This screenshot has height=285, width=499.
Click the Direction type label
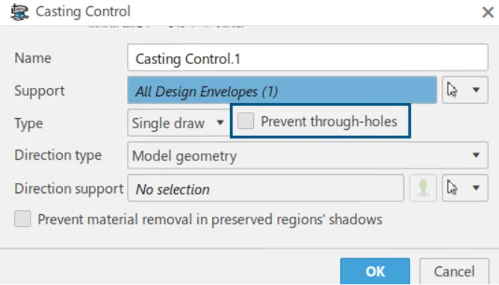coord(58,155)
